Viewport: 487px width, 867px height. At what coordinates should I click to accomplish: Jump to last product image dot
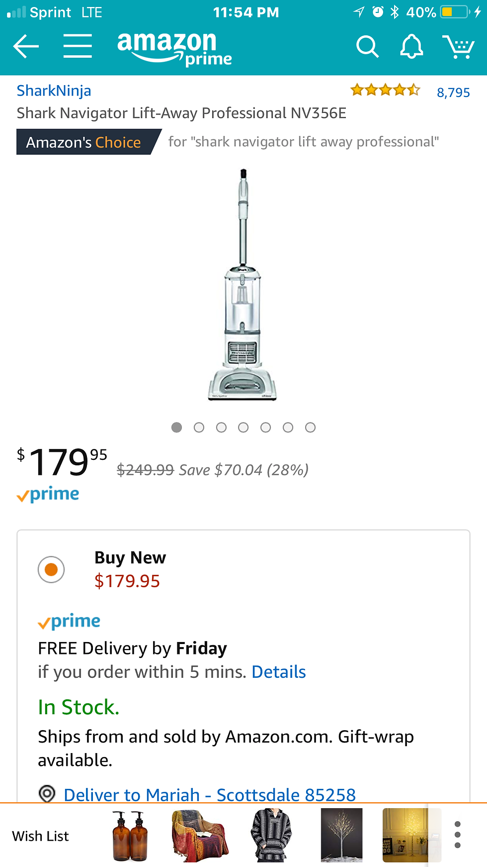coord(310,428)
